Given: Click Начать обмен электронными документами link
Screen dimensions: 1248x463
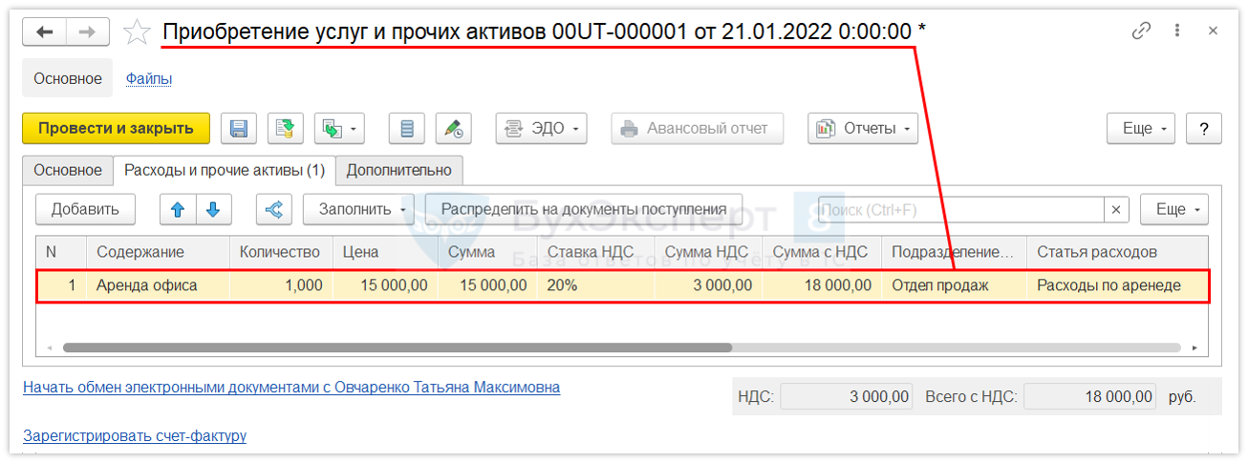Looking at the screenshot, I should (x=291, y=388).
